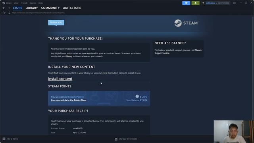This screenshot has height=143, width=254.
Task: Open the ADITSSTORE profile tab
Action: point(72,8)
